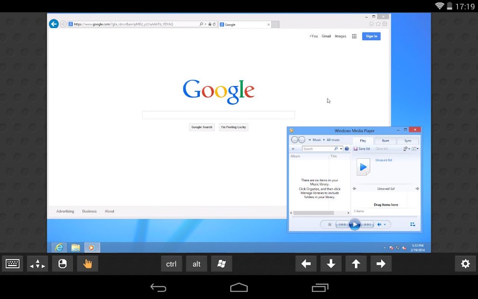478x299 pixels.
Task: Expand the address bar search dropdown
Action: (205, 24)
